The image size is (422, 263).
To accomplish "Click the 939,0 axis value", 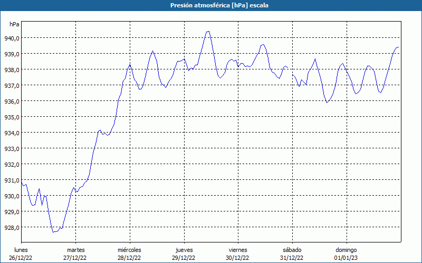I will (12, 54).
